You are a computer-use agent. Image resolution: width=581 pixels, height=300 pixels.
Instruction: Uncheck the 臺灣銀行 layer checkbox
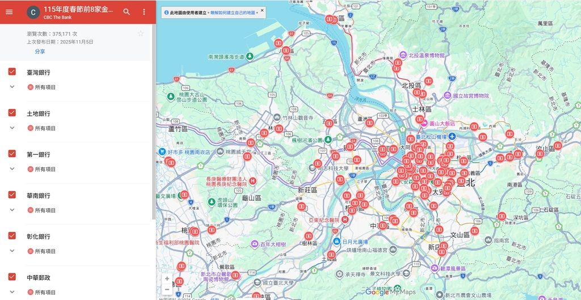click(x=12, y=72)
